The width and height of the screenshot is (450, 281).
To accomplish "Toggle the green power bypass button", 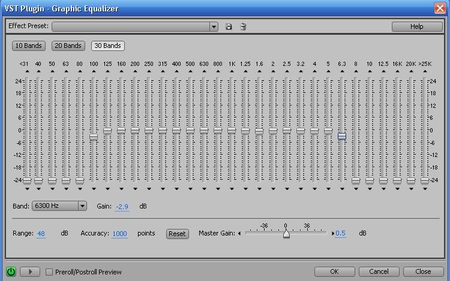I will pos(11,271).
